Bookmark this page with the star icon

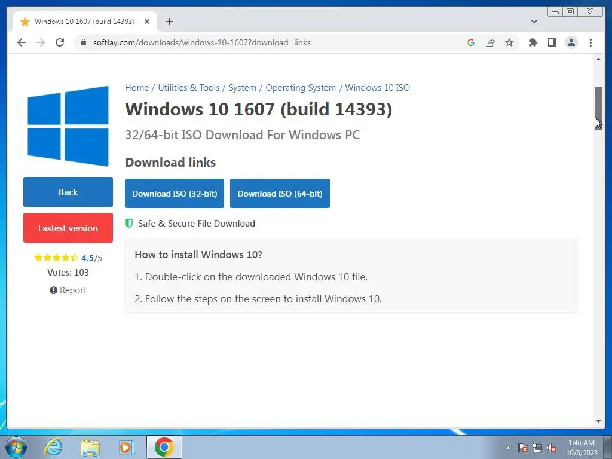(x=509, y=42)
